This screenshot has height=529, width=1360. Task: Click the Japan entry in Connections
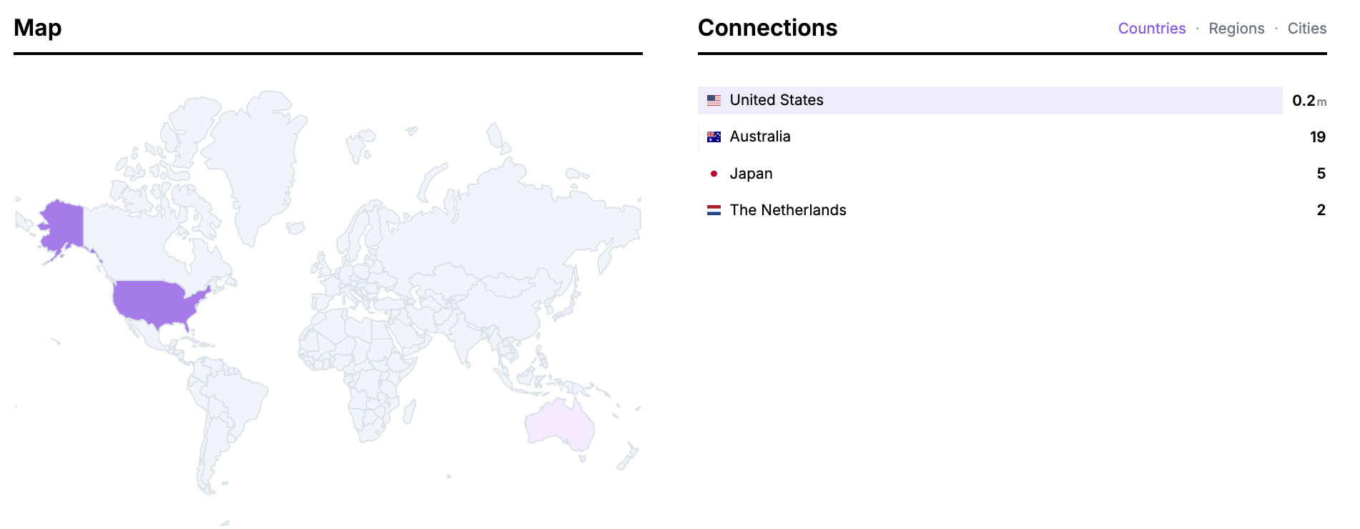(930, 173)
